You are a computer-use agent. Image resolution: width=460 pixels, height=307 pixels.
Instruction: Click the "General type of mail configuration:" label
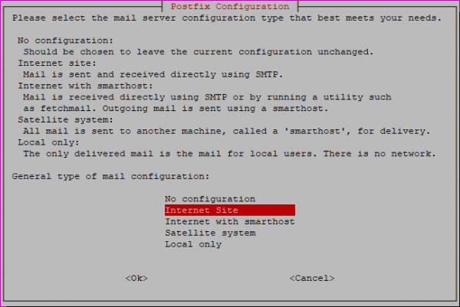110,176
